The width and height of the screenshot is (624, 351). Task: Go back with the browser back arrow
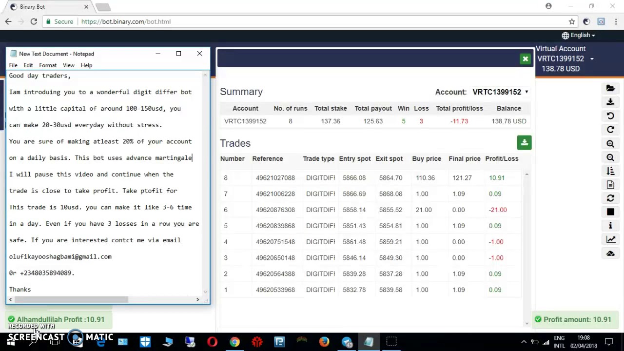coord(8,21)
